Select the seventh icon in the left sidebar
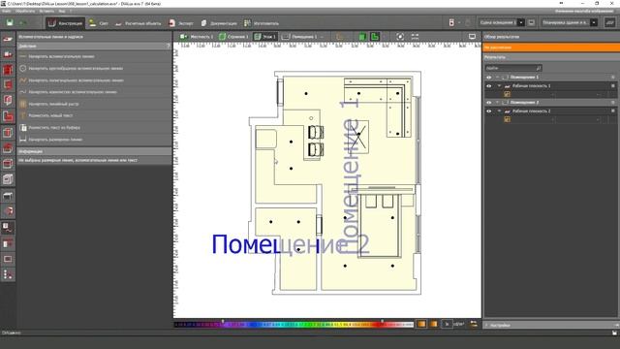The height and width of the screenshot is (349, 620). coord(8,132)
